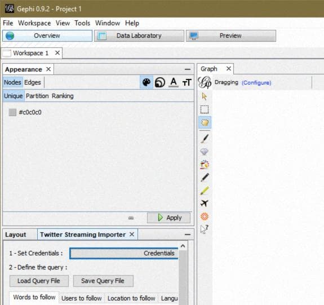Switch to Nodes in Appearance
Image resolution: width=324 pixels, height=305 pixels.
[12, 82]
